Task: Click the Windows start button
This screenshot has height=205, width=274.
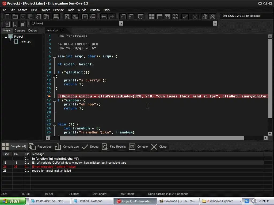Action: pyautogui.click(x=13, y=201)
